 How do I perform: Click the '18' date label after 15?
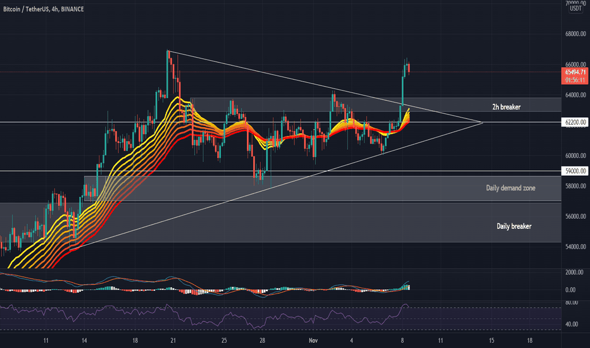(529, 340)
